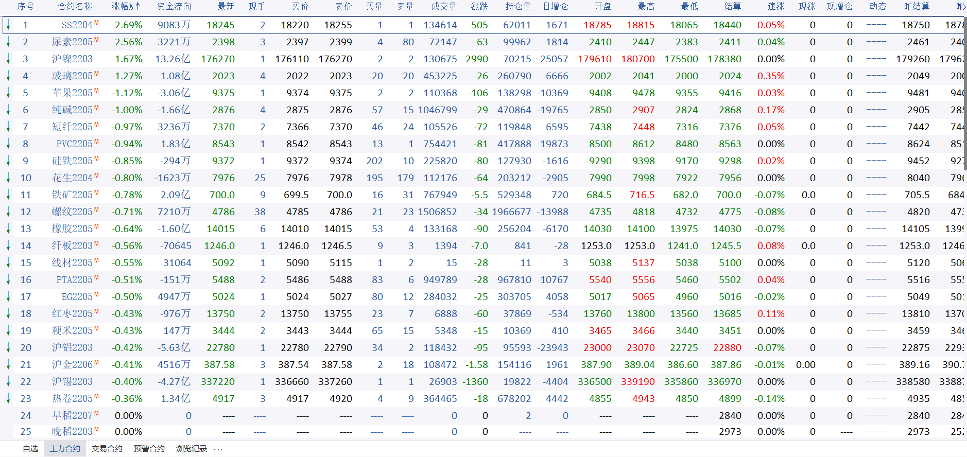Click the down arrow icon in 苹果2205 row
Screen dimensions: 967x457
(8, 93)
